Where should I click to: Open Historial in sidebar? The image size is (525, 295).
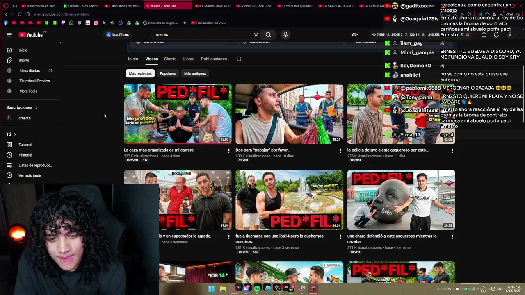25,155
